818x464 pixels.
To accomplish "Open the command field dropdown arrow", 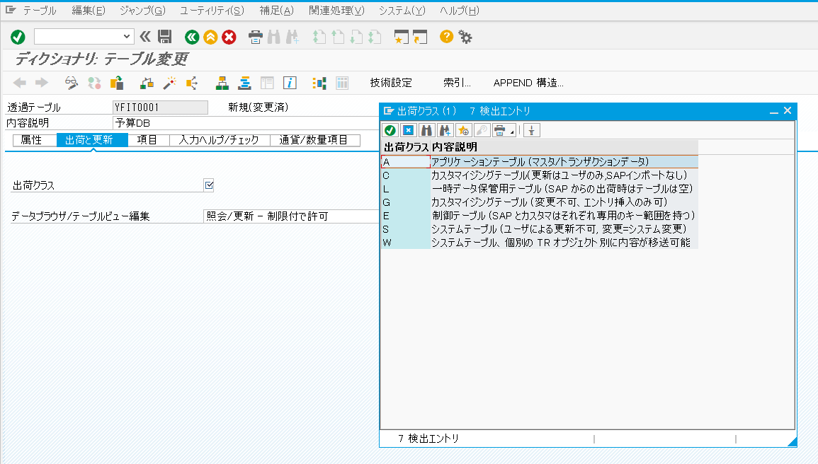I will pyautogui.click(x=127, y=37).
